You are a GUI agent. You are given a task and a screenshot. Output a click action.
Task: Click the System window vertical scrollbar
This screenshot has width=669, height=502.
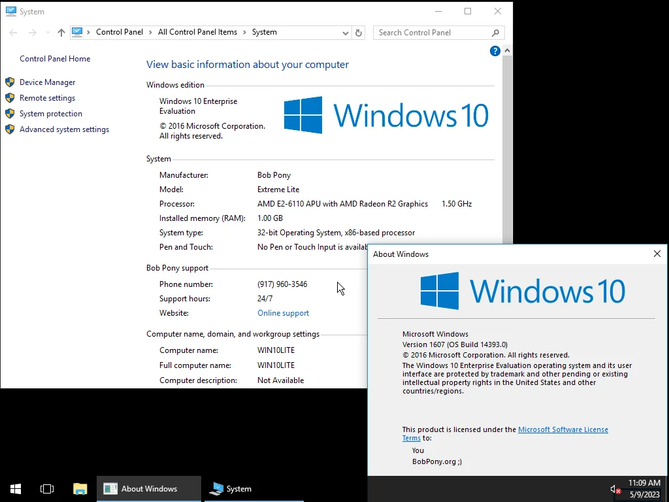pyautogui.click(x=507, y=150)
